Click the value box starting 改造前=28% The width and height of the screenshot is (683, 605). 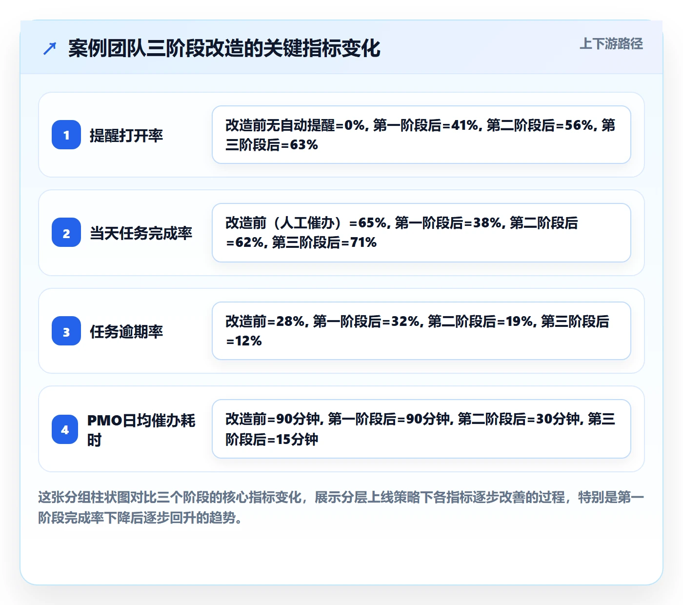(422, 331)
